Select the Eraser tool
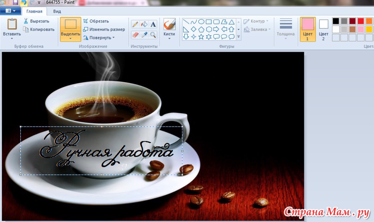Image resolution: width=374 pixels, height=222 pixels. (135, 35)
